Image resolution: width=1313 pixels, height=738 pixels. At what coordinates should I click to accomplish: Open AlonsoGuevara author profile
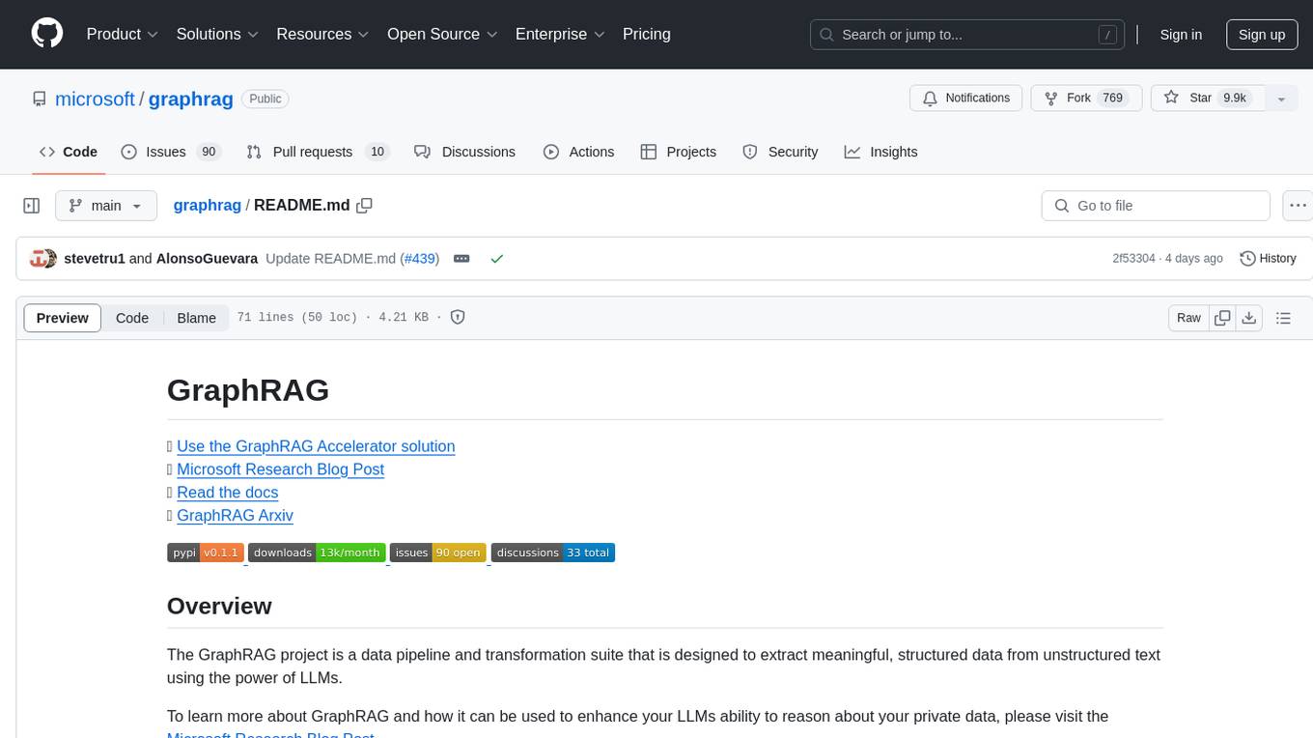click(x=207, y=259)
